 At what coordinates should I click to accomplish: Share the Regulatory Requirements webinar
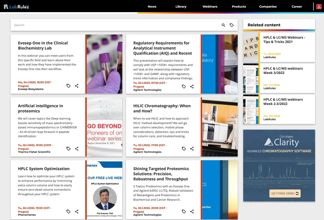(192, 87)
